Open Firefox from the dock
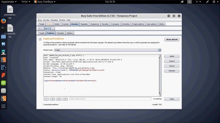Image resolution: width=220 pixels, height=123 pixels. pos(3,21)
